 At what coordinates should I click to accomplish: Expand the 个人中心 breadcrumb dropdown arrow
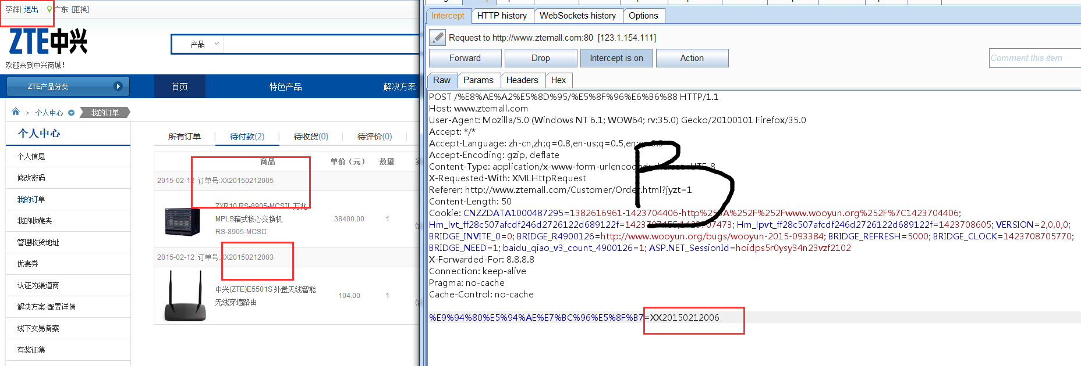[71, 113]
